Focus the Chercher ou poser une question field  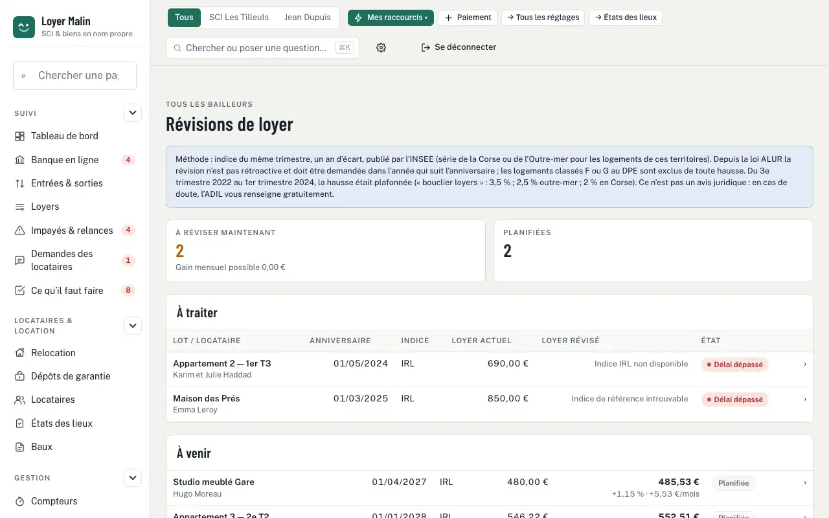[x=263, y=48]
